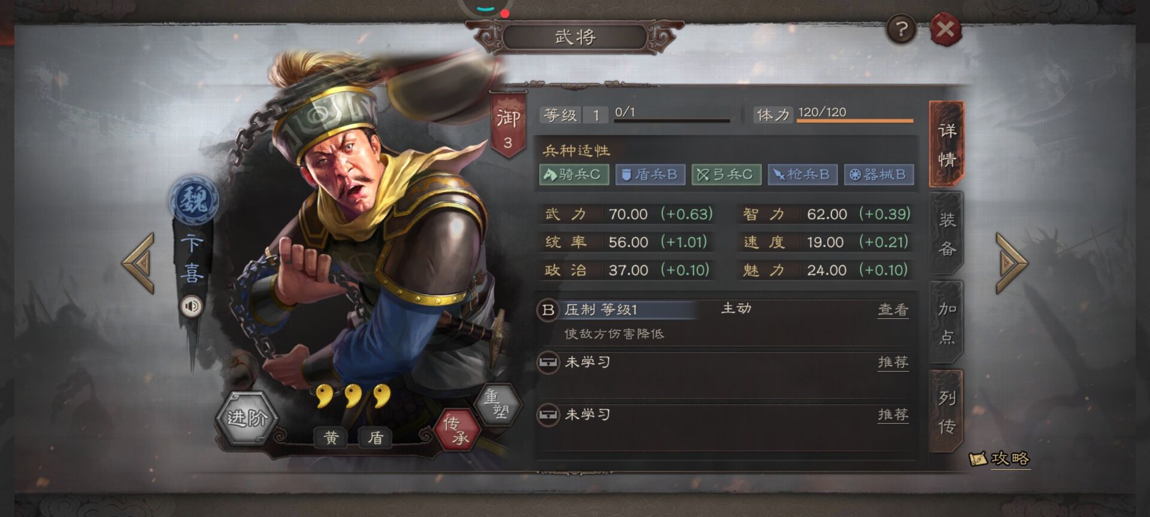Go to next general with right arrow
This screenshot has width=1150, height=517.
pos(1011,263)
